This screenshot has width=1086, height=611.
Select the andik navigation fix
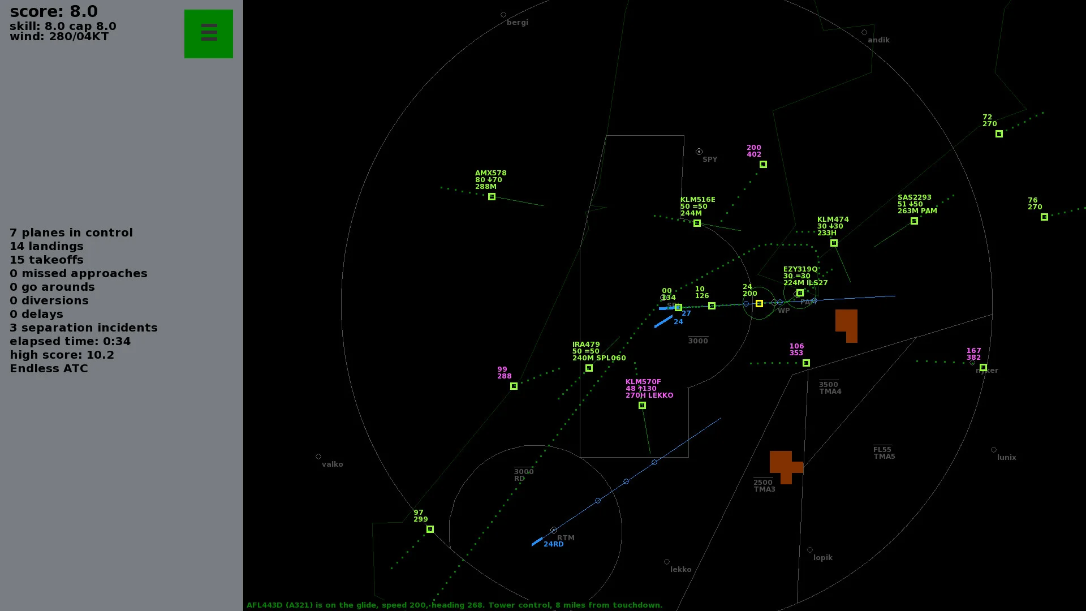pyautogui.click(x=864, y=32)
